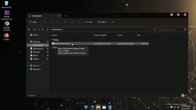
Task: Add a new tab
Action: pos(66,16)
